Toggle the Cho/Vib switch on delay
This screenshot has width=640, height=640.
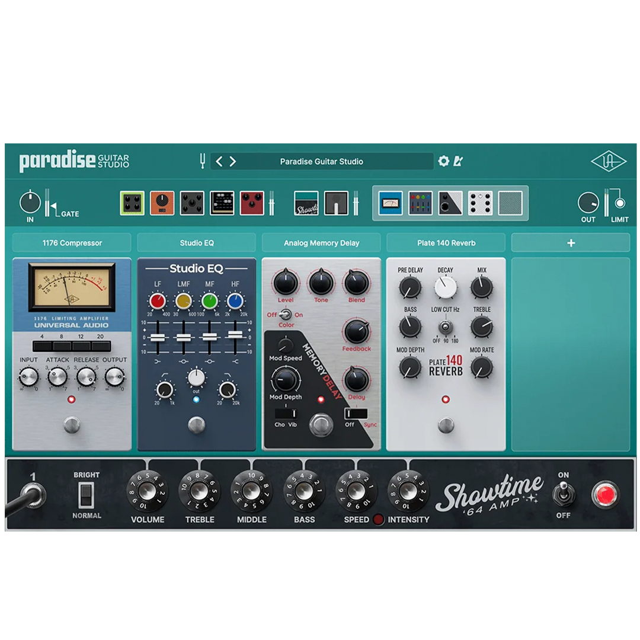click(x=286, y=414)
